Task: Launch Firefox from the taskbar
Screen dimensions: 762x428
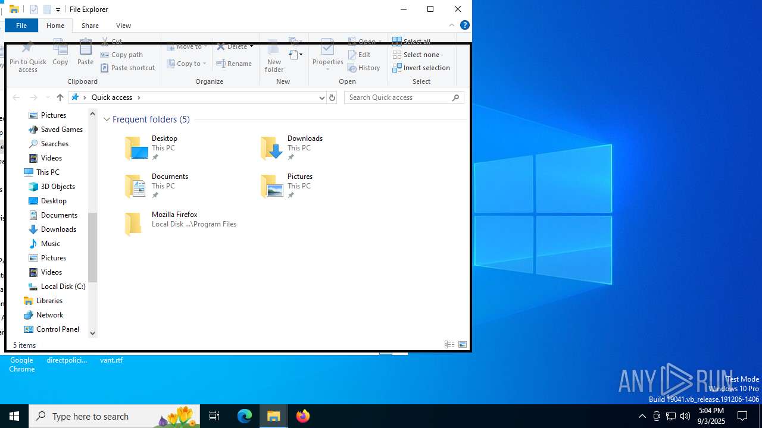Action: (x=303, y=416)
